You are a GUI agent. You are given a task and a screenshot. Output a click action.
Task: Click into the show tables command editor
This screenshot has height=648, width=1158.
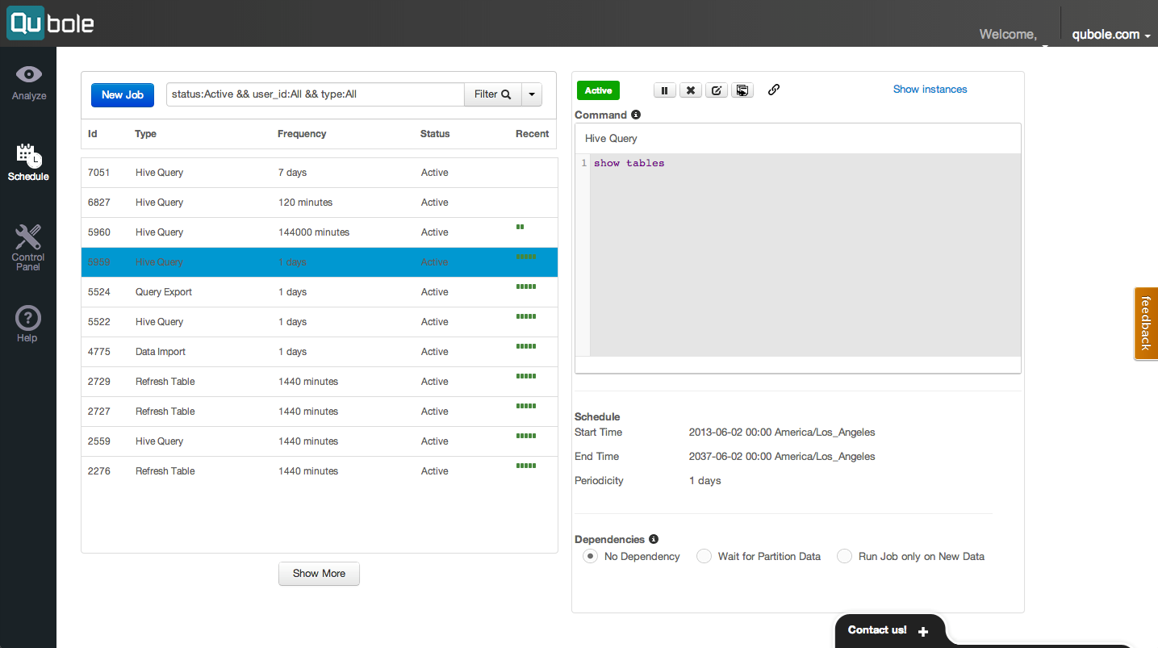[805, 254]
